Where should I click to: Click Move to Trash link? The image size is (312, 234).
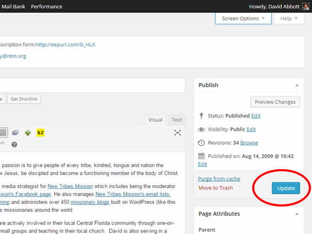[x=215, y=188]
